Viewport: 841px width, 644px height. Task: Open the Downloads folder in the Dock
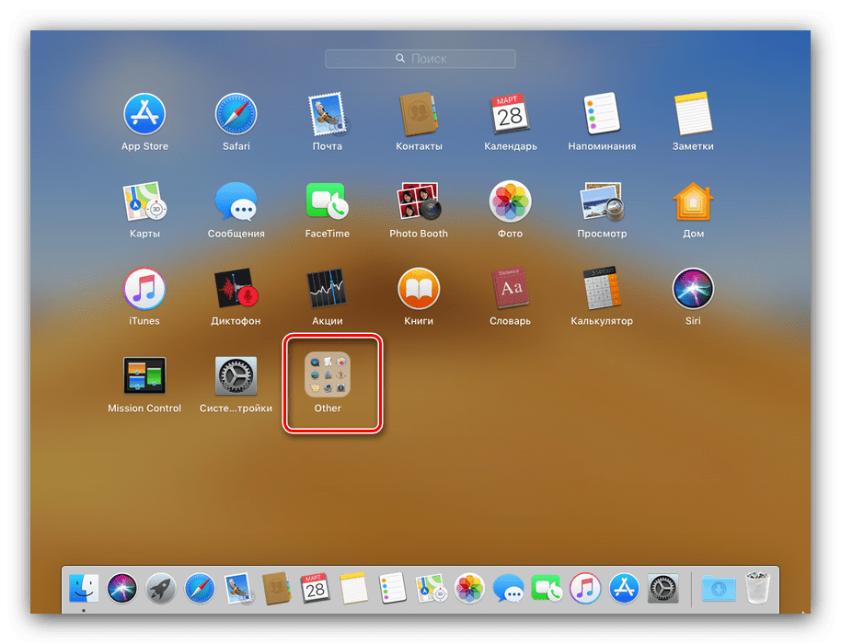(x=718, y=587)
